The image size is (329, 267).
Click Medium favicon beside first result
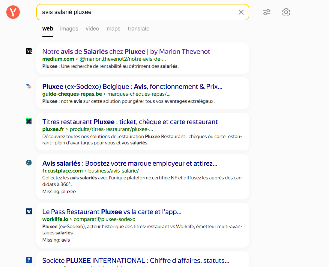[x=29, y=51]
